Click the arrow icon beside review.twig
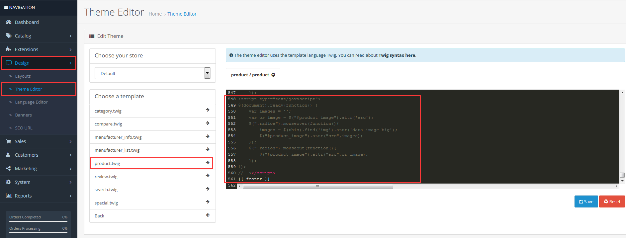The height and width of the screenshot is (238, 626). tap(208, 176)
